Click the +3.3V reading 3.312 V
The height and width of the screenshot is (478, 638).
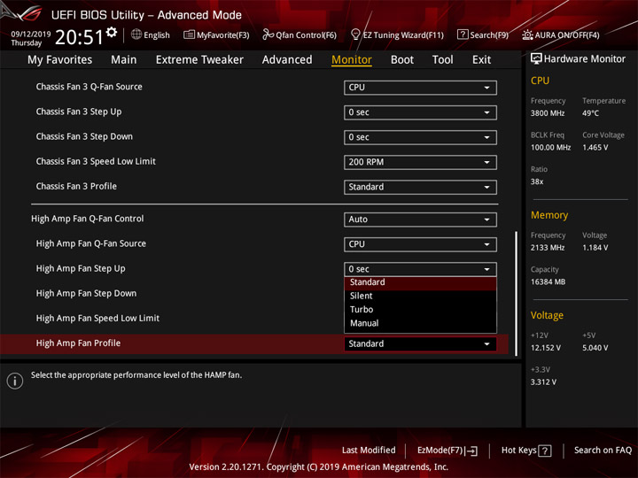[x=543, y=382]
